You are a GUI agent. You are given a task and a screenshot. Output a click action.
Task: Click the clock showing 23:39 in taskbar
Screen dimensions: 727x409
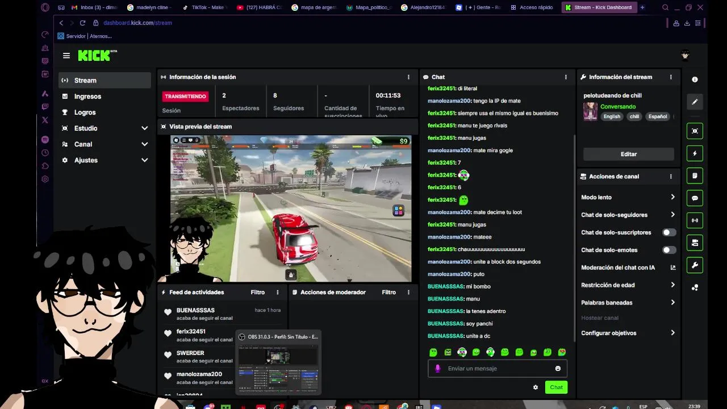pos(694,406)
